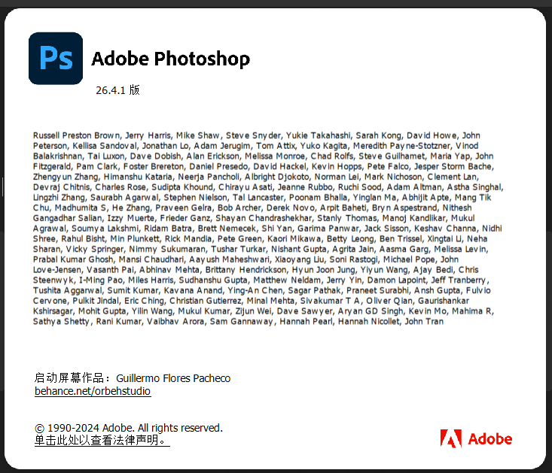552x473 pixels.
Task: Open the legal notices link 单击此处以查看法律声明
Action: point(102,440)
